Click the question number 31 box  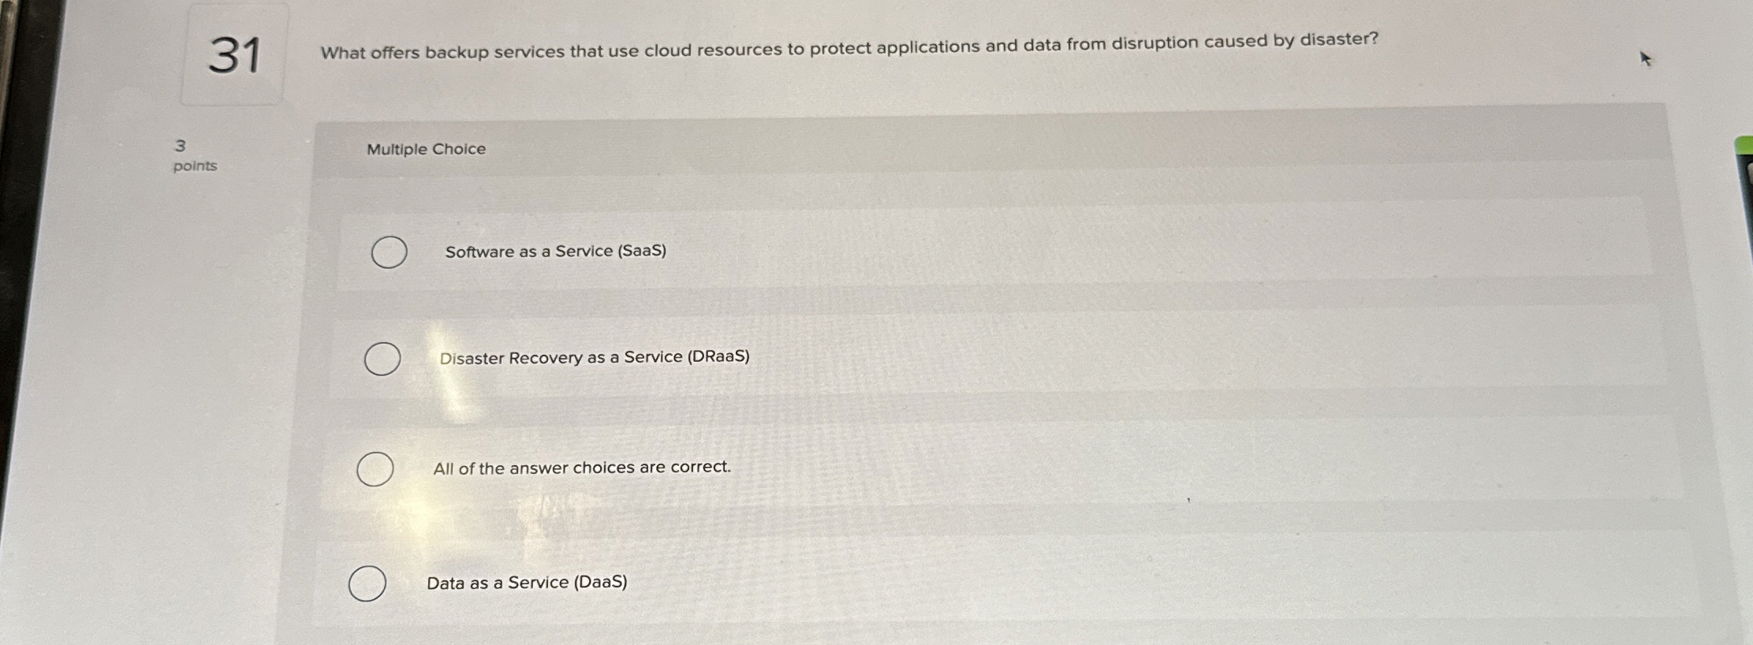pyautogui.click(x=237, y=54)
